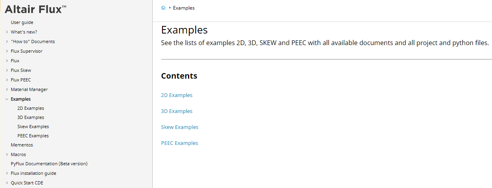
Task: Collapse the Examples tree node
Action: point(7,99)
